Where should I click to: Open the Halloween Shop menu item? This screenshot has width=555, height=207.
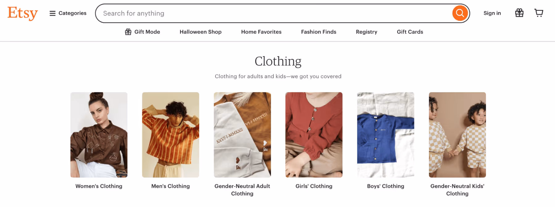click(200, 32)
